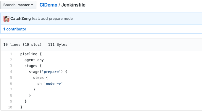This screenshot has width=202, height=112.
Task: Select line number 1
Action: [x=11, y=54]
